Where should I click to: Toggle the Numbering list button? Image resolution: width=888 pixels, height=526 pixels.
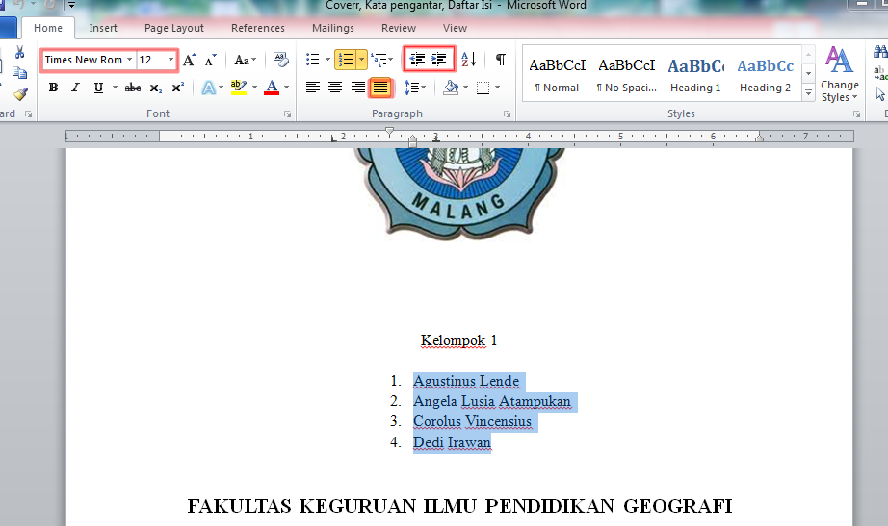(x=346, y=60)
